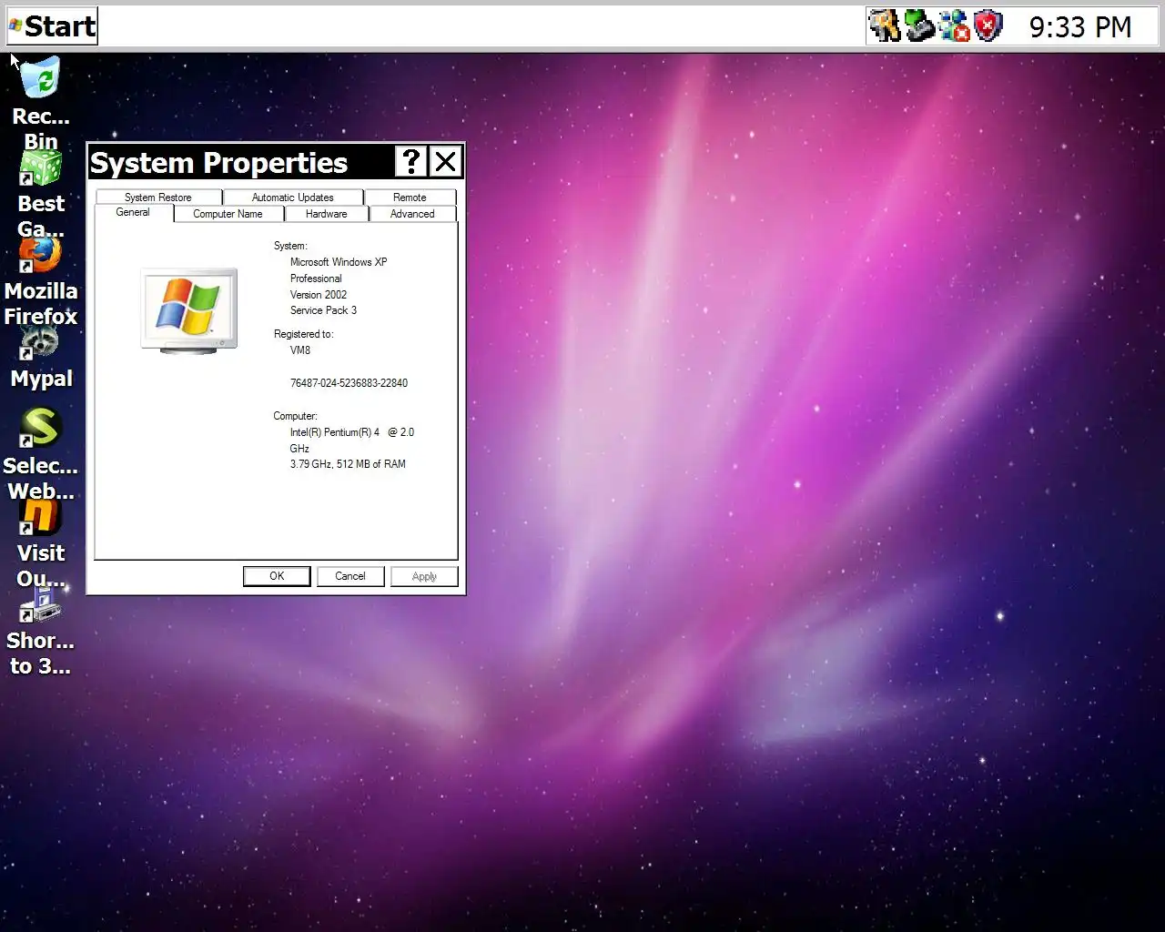Screen dimensions: 1165x932
Task: Open the Start menu
Action: tap(52, 26)
